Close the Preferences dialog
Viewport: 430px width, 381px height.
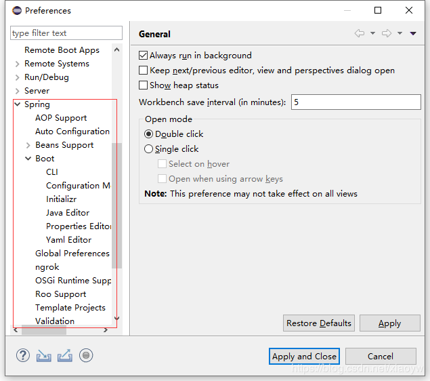[x=409, y=10]
